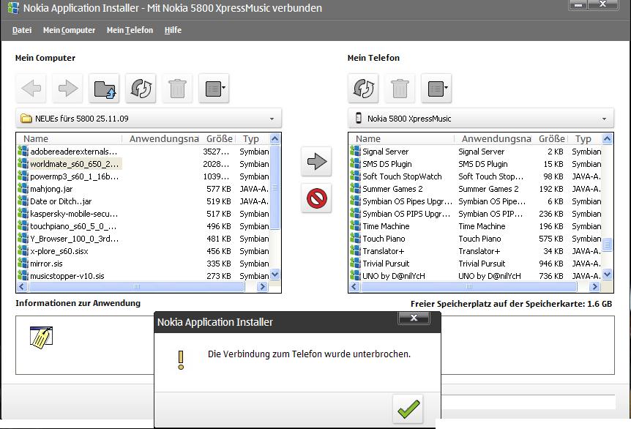Click scroll-down arrow of phone list
The width and height of the screenshot is (631, 429).
coord(608,275)
